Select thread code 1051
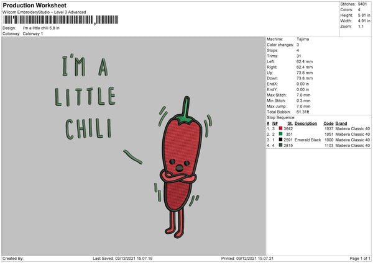 tap(329, 135)
